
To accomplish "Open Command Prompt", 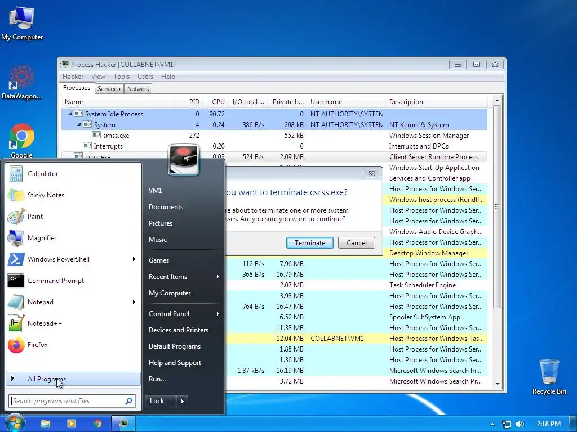I will click(73, 281).
